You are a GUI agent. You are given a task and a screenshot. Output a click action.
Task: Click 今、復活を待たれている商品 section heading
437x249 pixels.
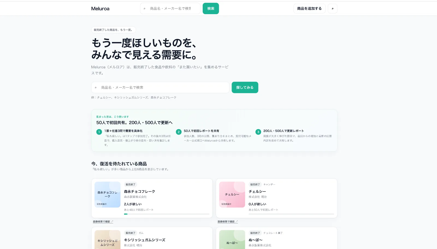[119, 164]
